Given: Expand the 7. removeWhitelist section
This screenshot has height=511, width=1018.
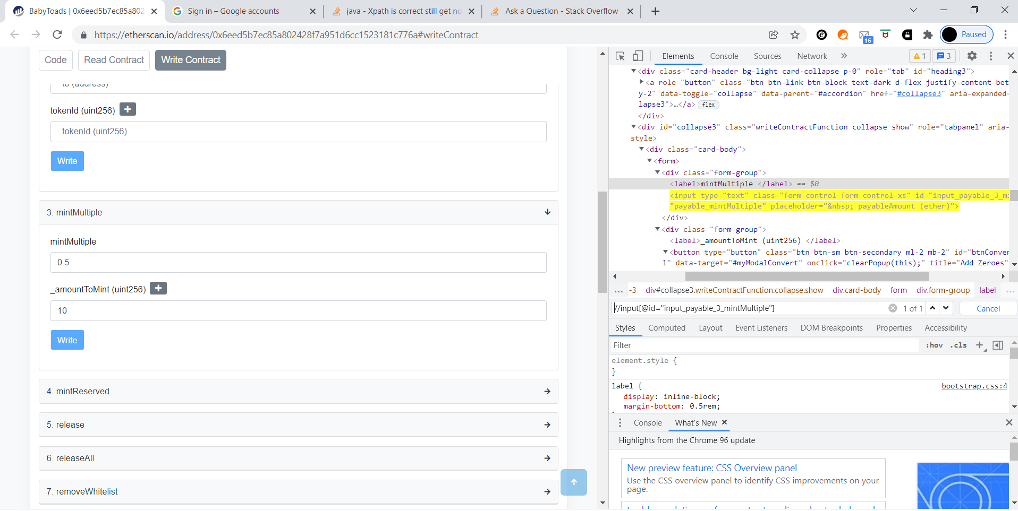Looking at the screenshot, I should click(299, 491).
